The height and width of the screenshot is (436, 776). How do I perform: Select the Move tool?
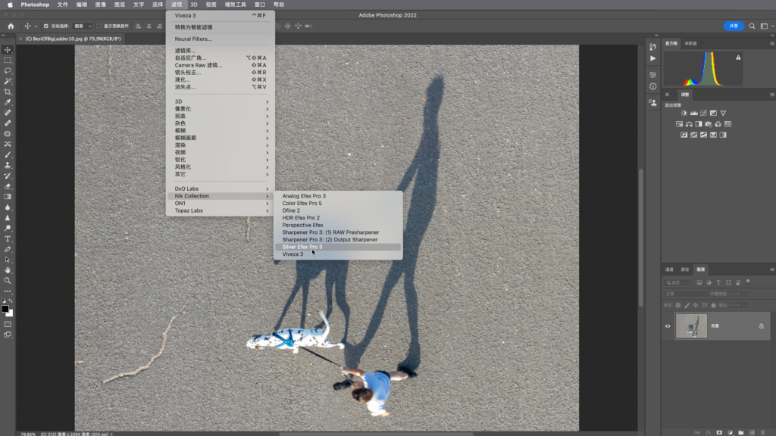(8, 50)
